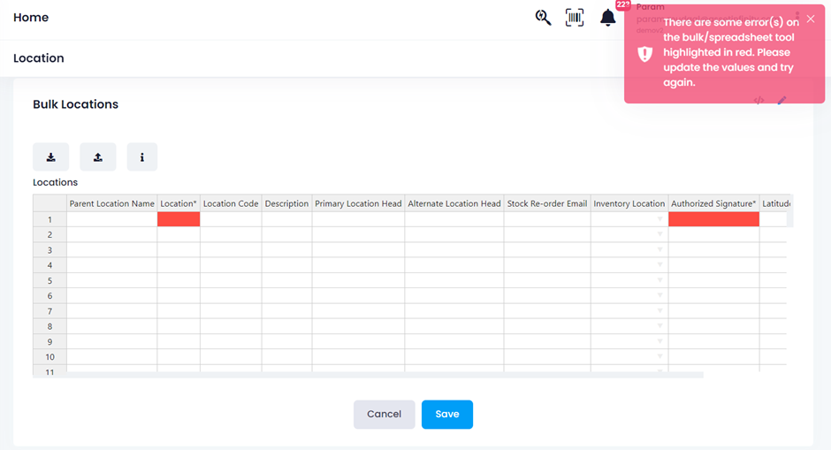The image size is (831, 450).
Task: Select the Authorized Signature* column header
Action: point(714,203)
